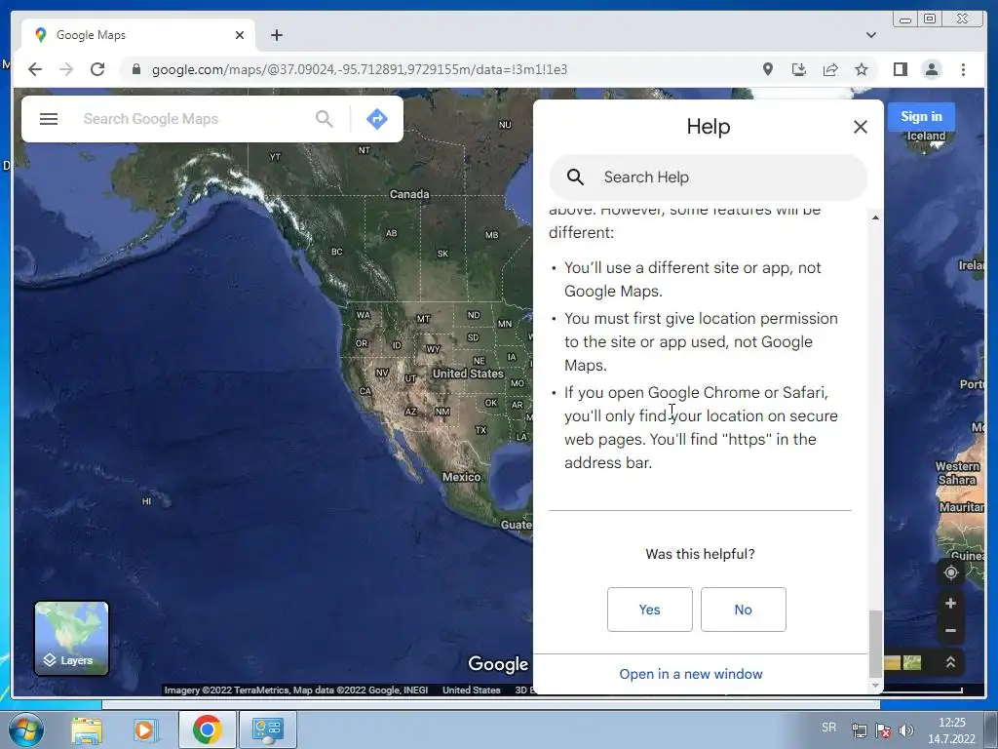This screenshot has width=998, height=749.
Task: Open the tab search dropdown
Action: click(x=870, y=35)
